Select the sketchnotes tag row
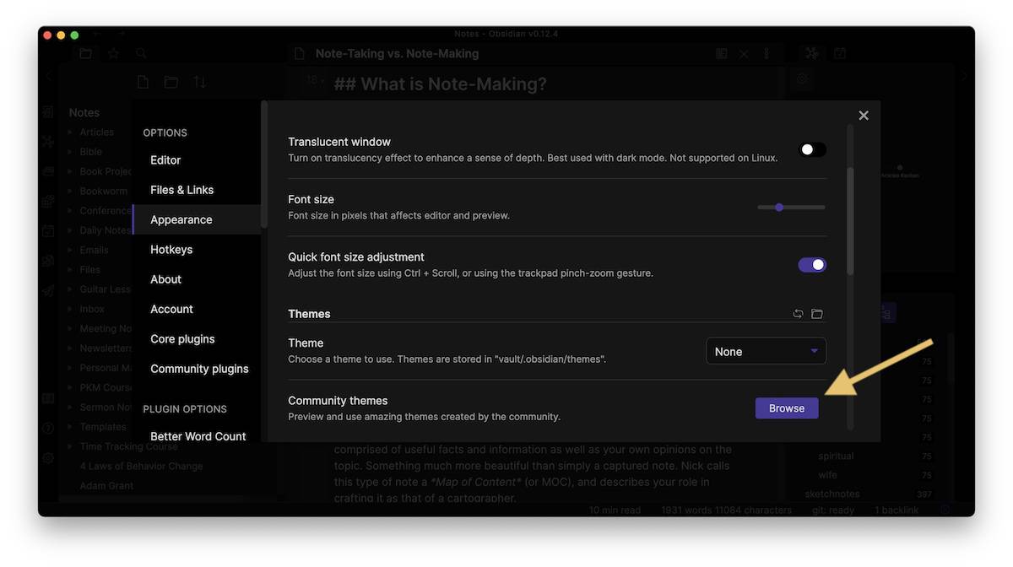This screenshot has height=567, width=1013. [x=868, y=494]
